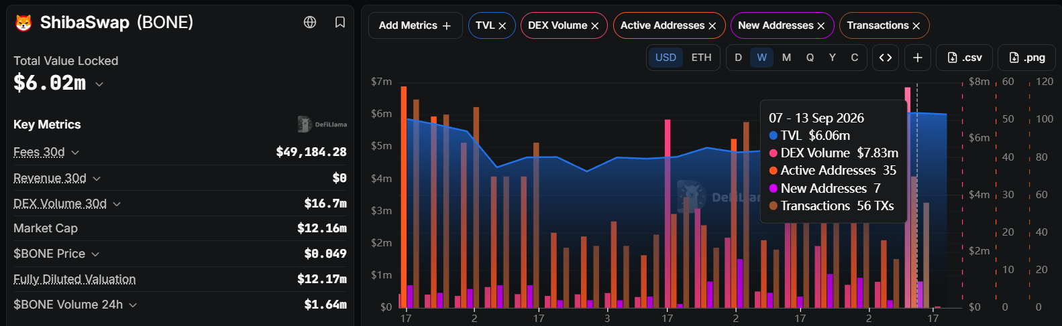Click the fees value $49,184.28
This screenshot has height=326, width=1062.
pyautogui.click(x=311, y=152)
